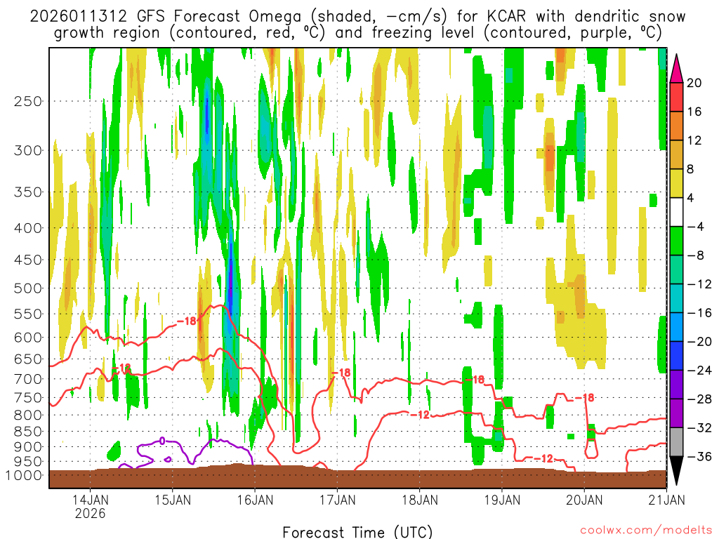Click the green -4 to -8 colorbar swatch

(676, 241)
